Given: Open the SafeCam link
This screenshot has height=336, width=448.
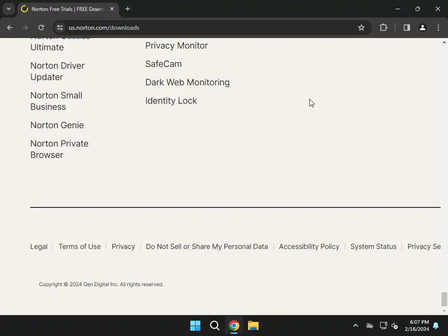Looking at the screenshot, I should 164,64.
